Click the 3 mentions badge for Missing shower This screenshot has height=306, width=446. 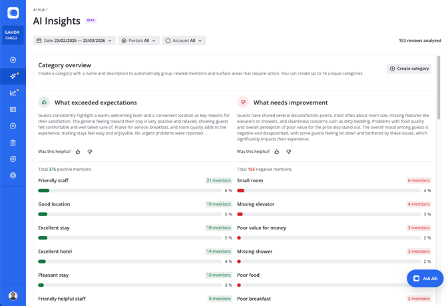[419, 251]
